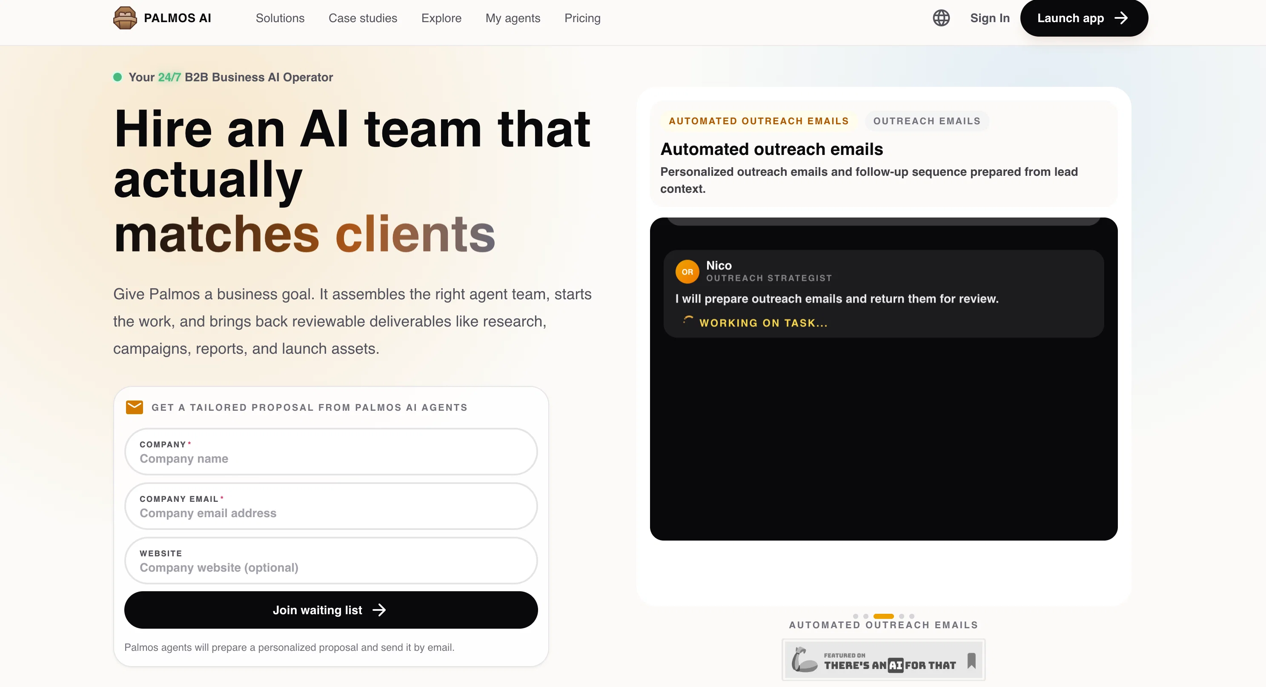Focus the Company website optional field
This screenshot has width=1266, height=687.
331,561
